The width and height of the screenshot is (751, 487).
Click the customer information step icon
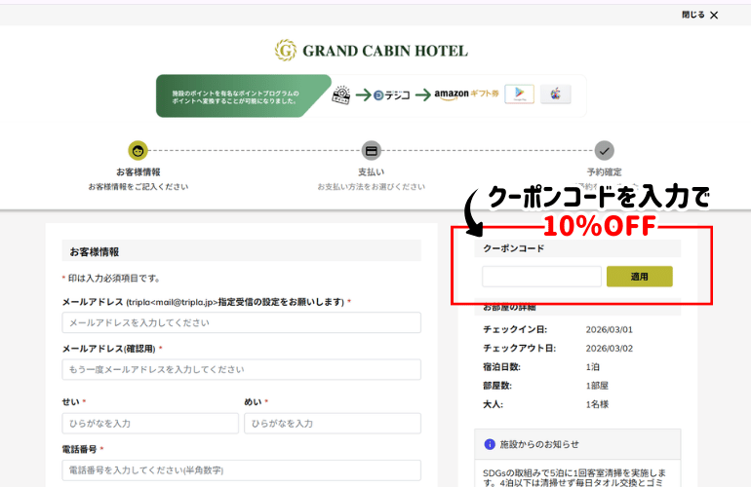138,151
